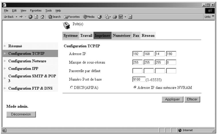Select Adresse IP dans mémoire NVRAM radio
The image size is (217, 134).
pos(135,87)
